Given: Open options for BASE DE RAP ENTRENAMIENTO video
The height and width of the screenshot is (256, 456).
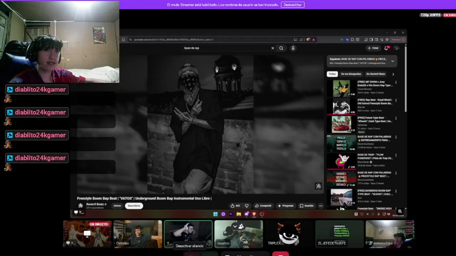Looking at the screenshot, I should coord(396,137).
